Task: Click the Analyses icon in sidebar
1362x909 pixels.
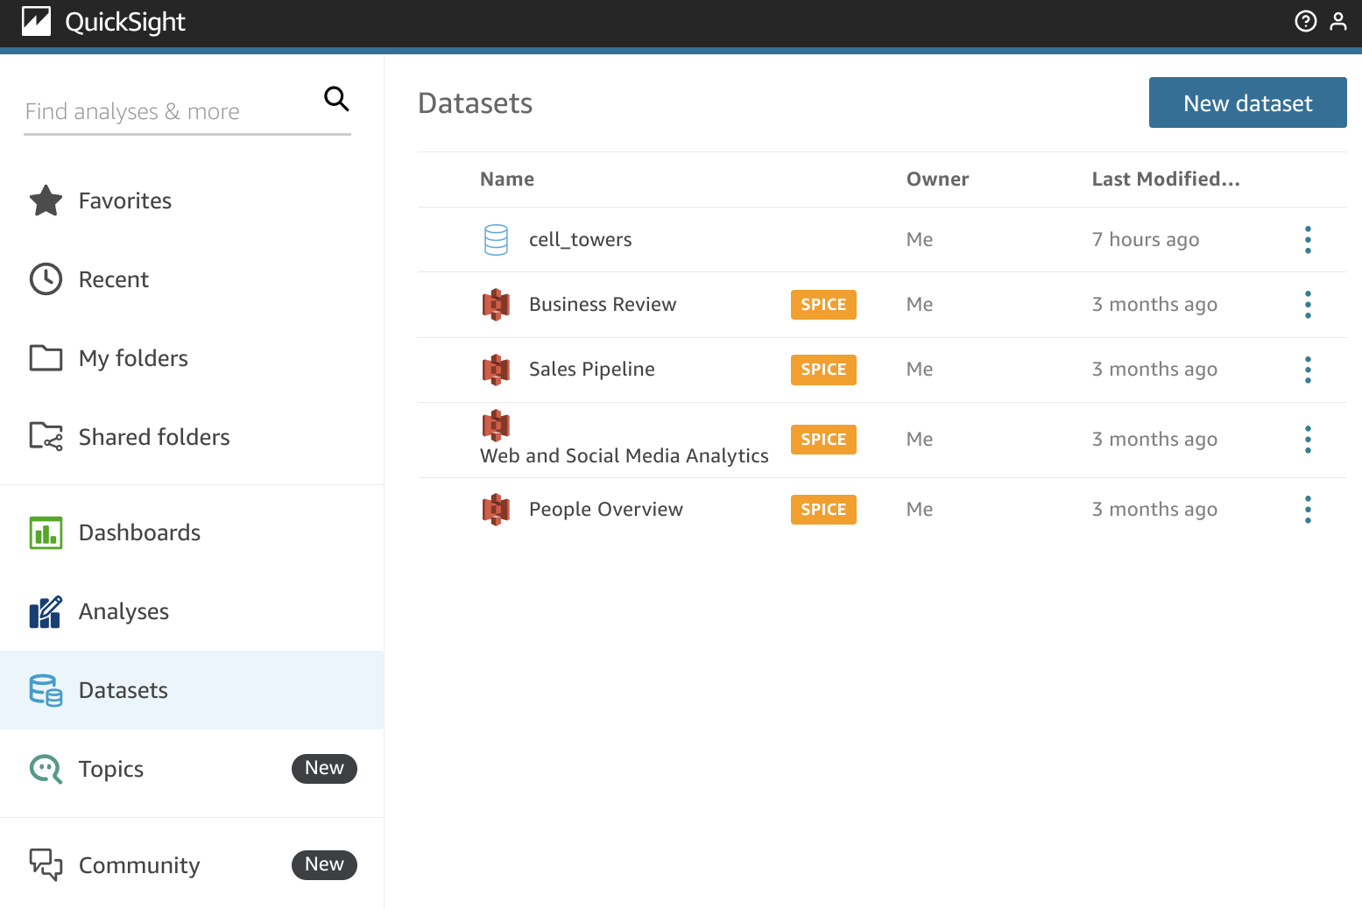Action: pyautogui.click(x=46, y=611)
